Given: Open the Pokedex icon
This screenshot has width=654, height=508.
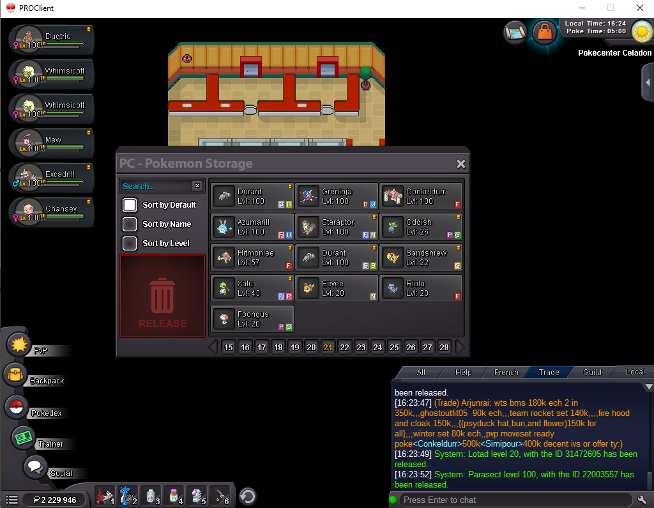Looking at the screenshot, I should coord(16,406).
